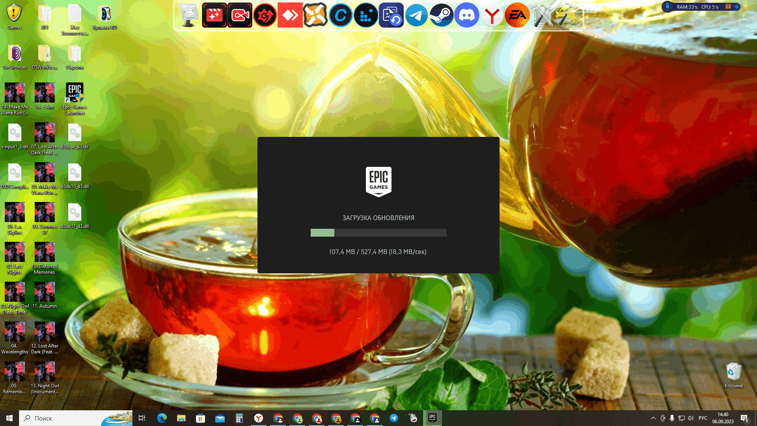The width and height of the screenshot is (757, 426).
Task: Click Steam icon in top toolbar
Action: [442, 15]
